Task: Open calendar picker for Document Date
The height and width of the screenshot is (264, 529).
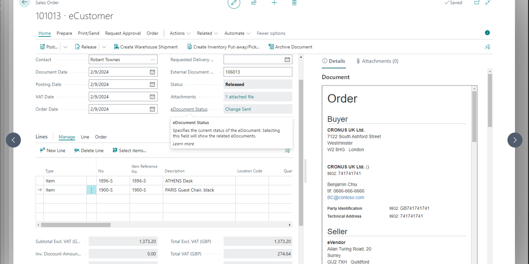Action: point(153,72)
